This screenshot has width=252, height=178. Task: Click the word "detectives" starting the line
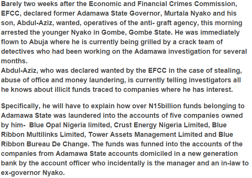coord(17,51)
